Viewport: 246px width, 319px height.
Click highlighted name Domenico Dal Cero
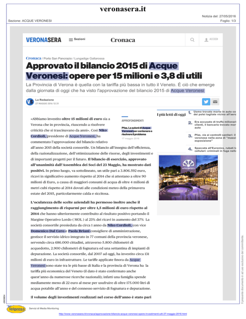(47, 231)
